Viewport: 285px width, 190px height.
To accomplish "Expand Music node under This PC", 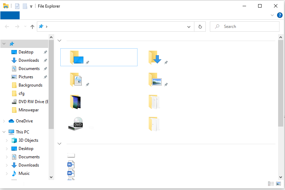I will tap(7, 173).
